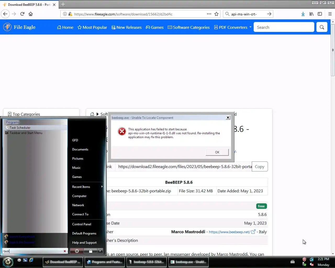Viewport: 335px width, 268px height.
Task: Reload the page with the refresh icon
Action: 22,14
